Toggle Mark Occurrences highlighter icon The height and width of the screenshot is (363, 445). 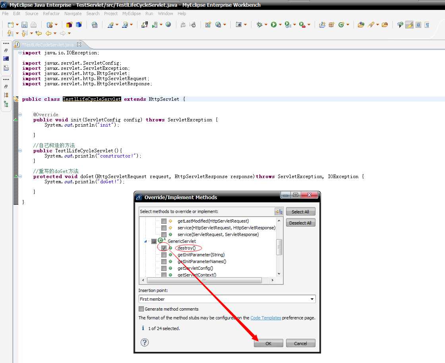click(x=409, y=25)
